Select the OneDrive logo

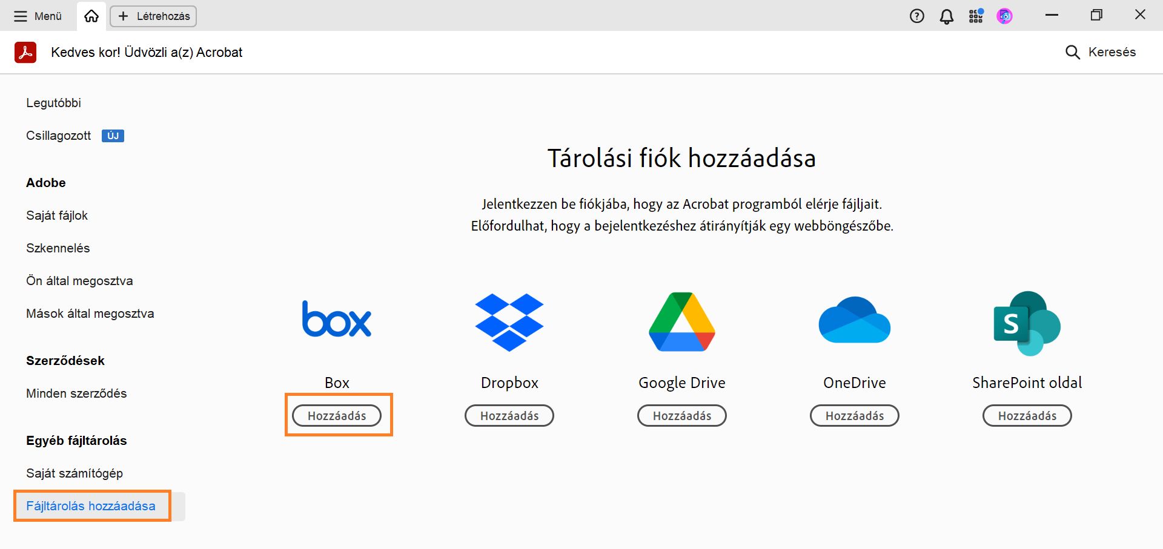pos(854,321)
